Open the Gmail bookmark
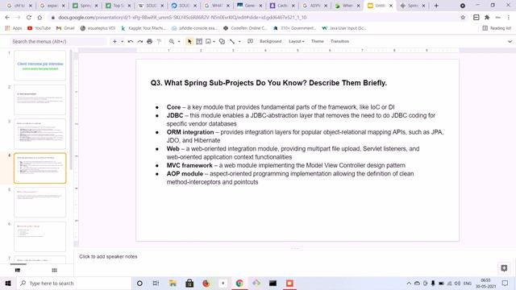 pos(65,28)
